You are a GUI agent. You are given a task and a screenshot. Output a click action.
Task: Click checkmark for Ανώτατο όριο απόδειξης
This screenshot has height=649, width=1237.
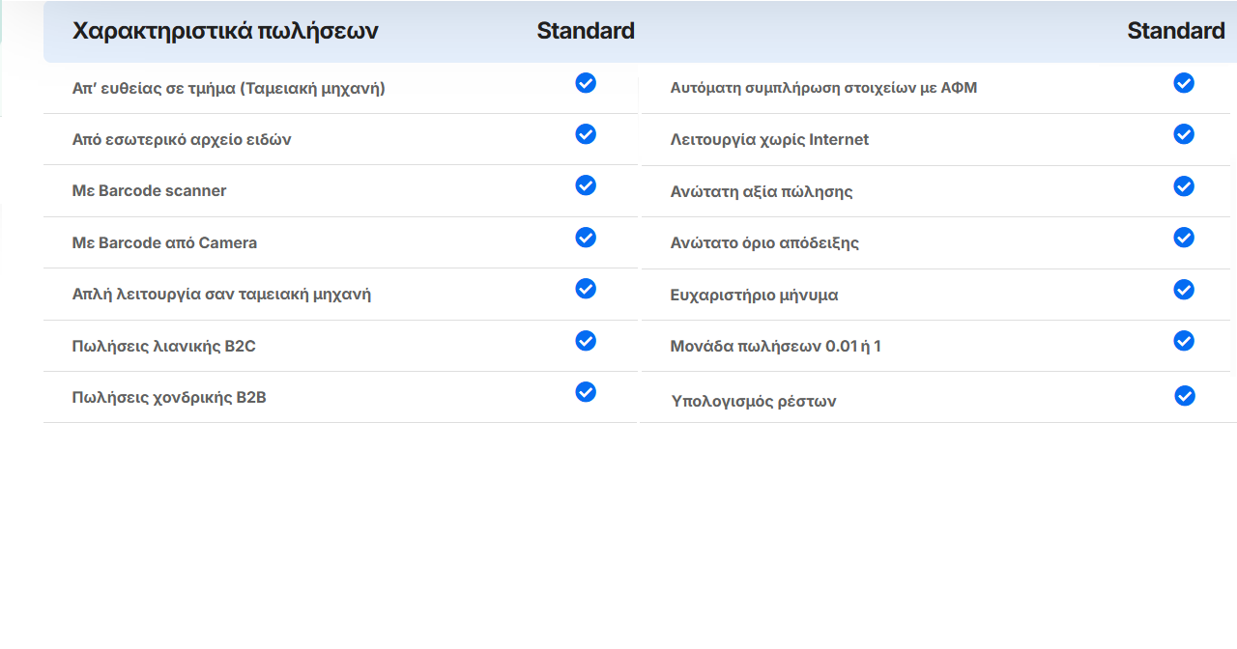point(1184,238)
